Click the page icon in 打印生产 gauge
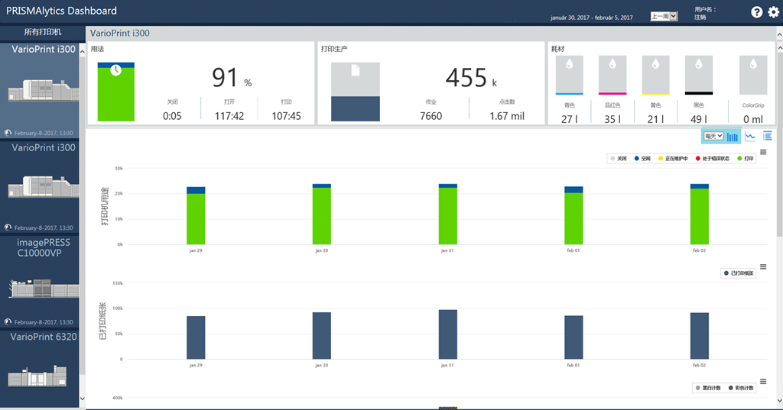The image size is (783, 410). [355, 70]
